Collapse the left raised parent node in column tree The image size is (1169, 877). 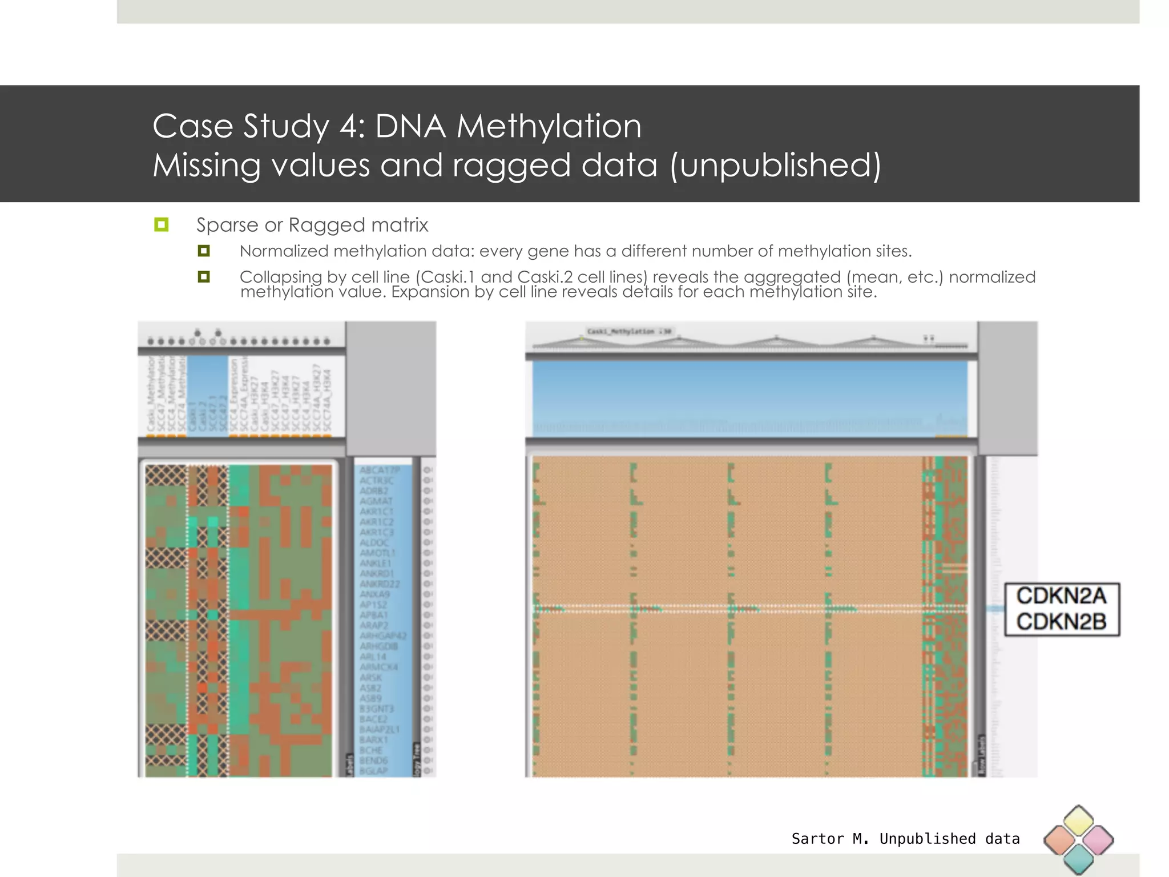[x=197, y=332]
